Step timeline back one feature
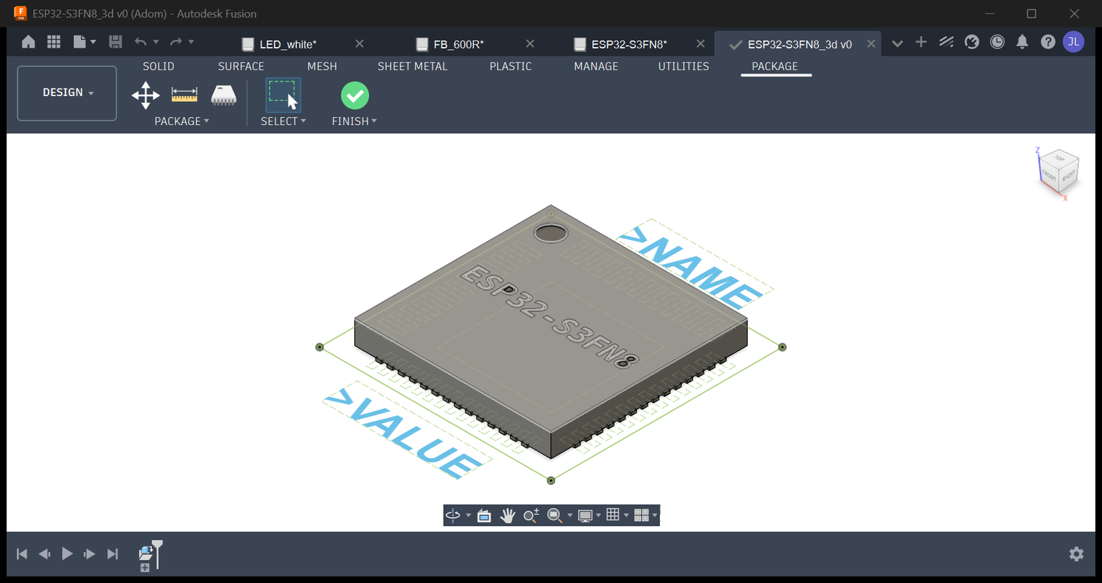Viewport: 1102px width, 583px height. pos(44,554)
